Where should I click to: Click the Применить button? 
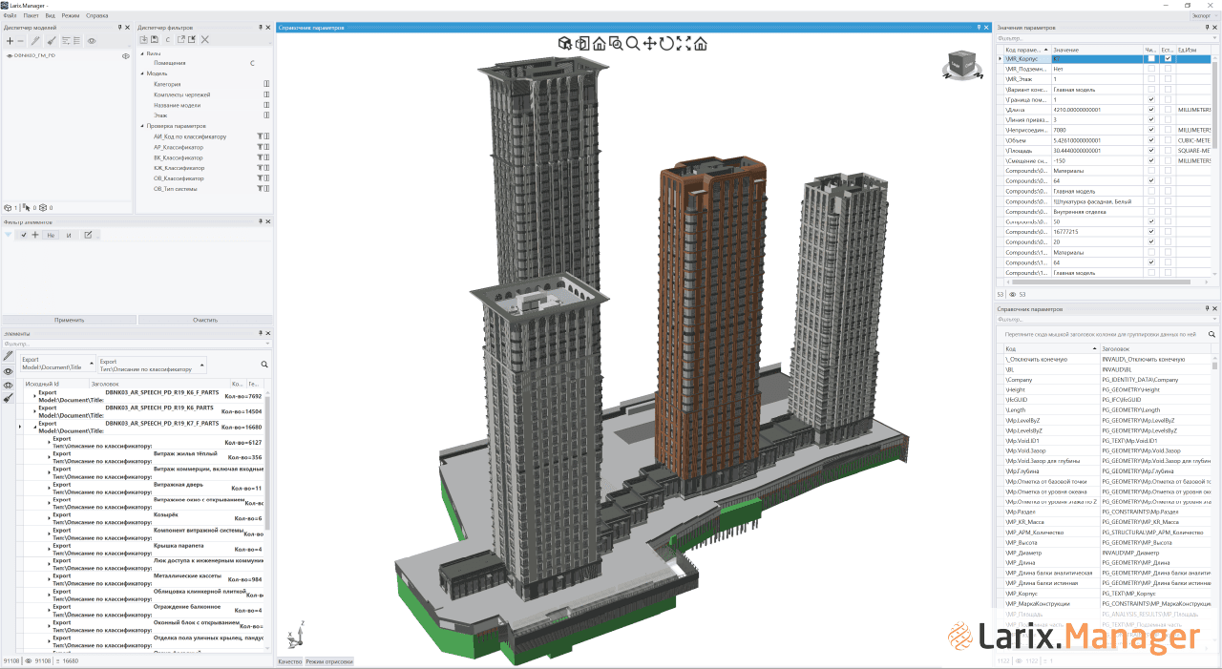coord(69,321)
